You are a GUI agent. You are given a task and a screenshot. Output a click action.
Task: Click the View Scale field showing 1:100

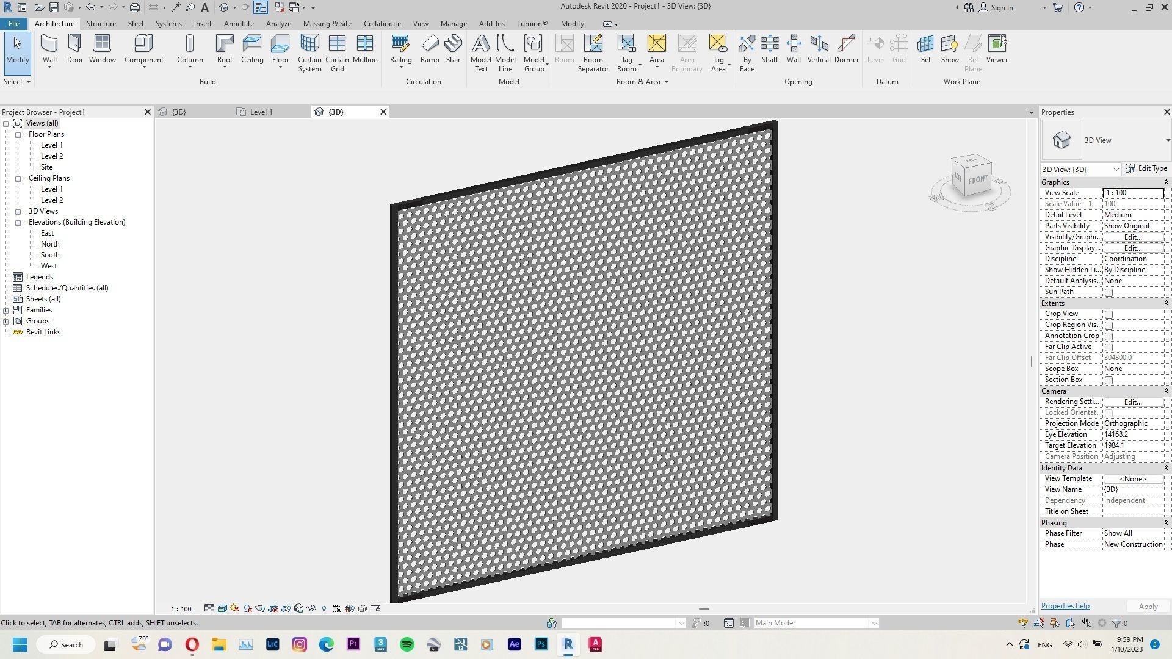click(1132, 192)
